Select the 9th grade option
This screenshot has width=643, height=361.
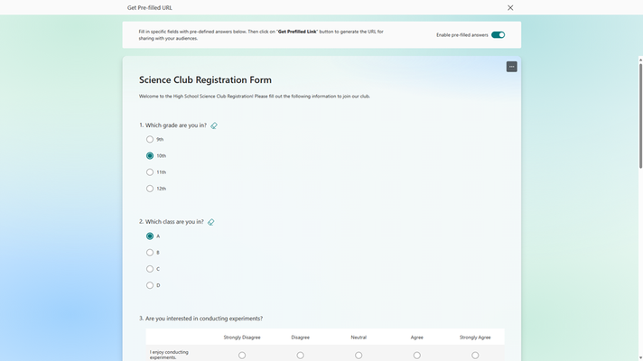pyautogui.click(x=150, y=139)
